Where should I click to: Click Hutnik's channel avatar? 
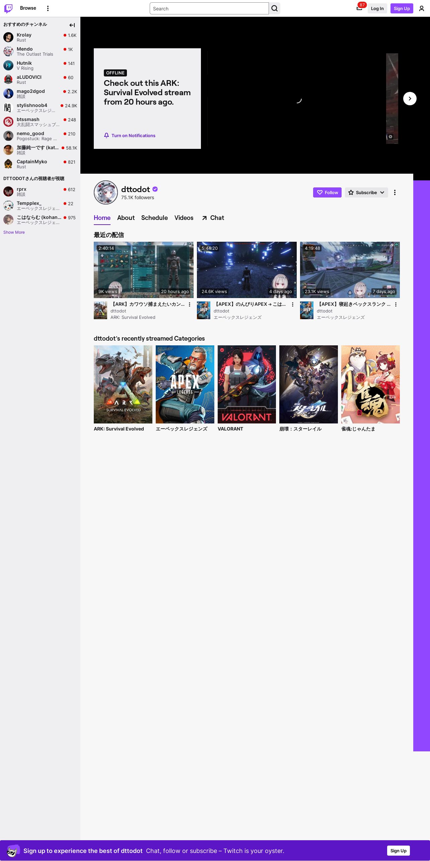tap(8, 65)
